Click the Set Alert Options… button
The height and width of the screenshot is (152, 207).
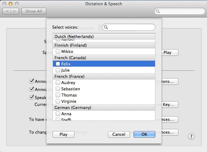pyautogui.click(x=170, y=82)
